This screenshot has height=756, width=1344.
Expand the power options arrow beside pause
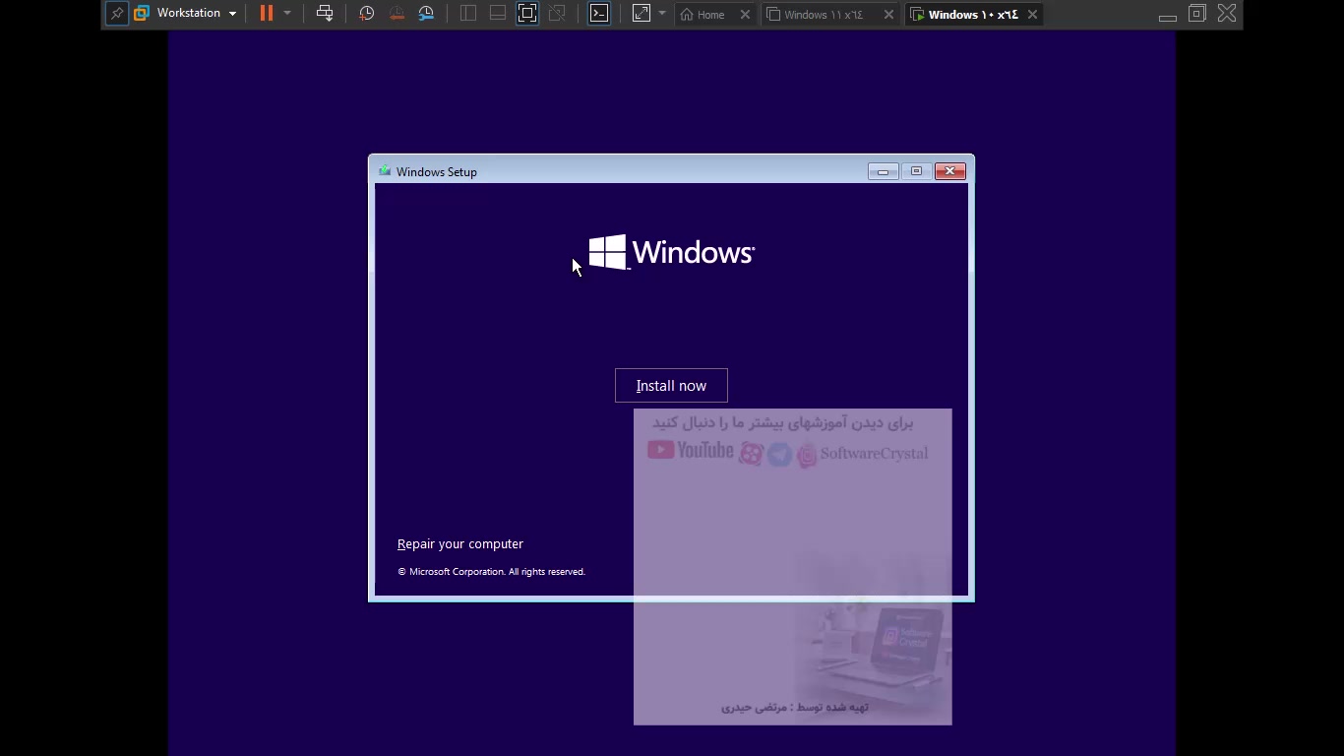287,14
